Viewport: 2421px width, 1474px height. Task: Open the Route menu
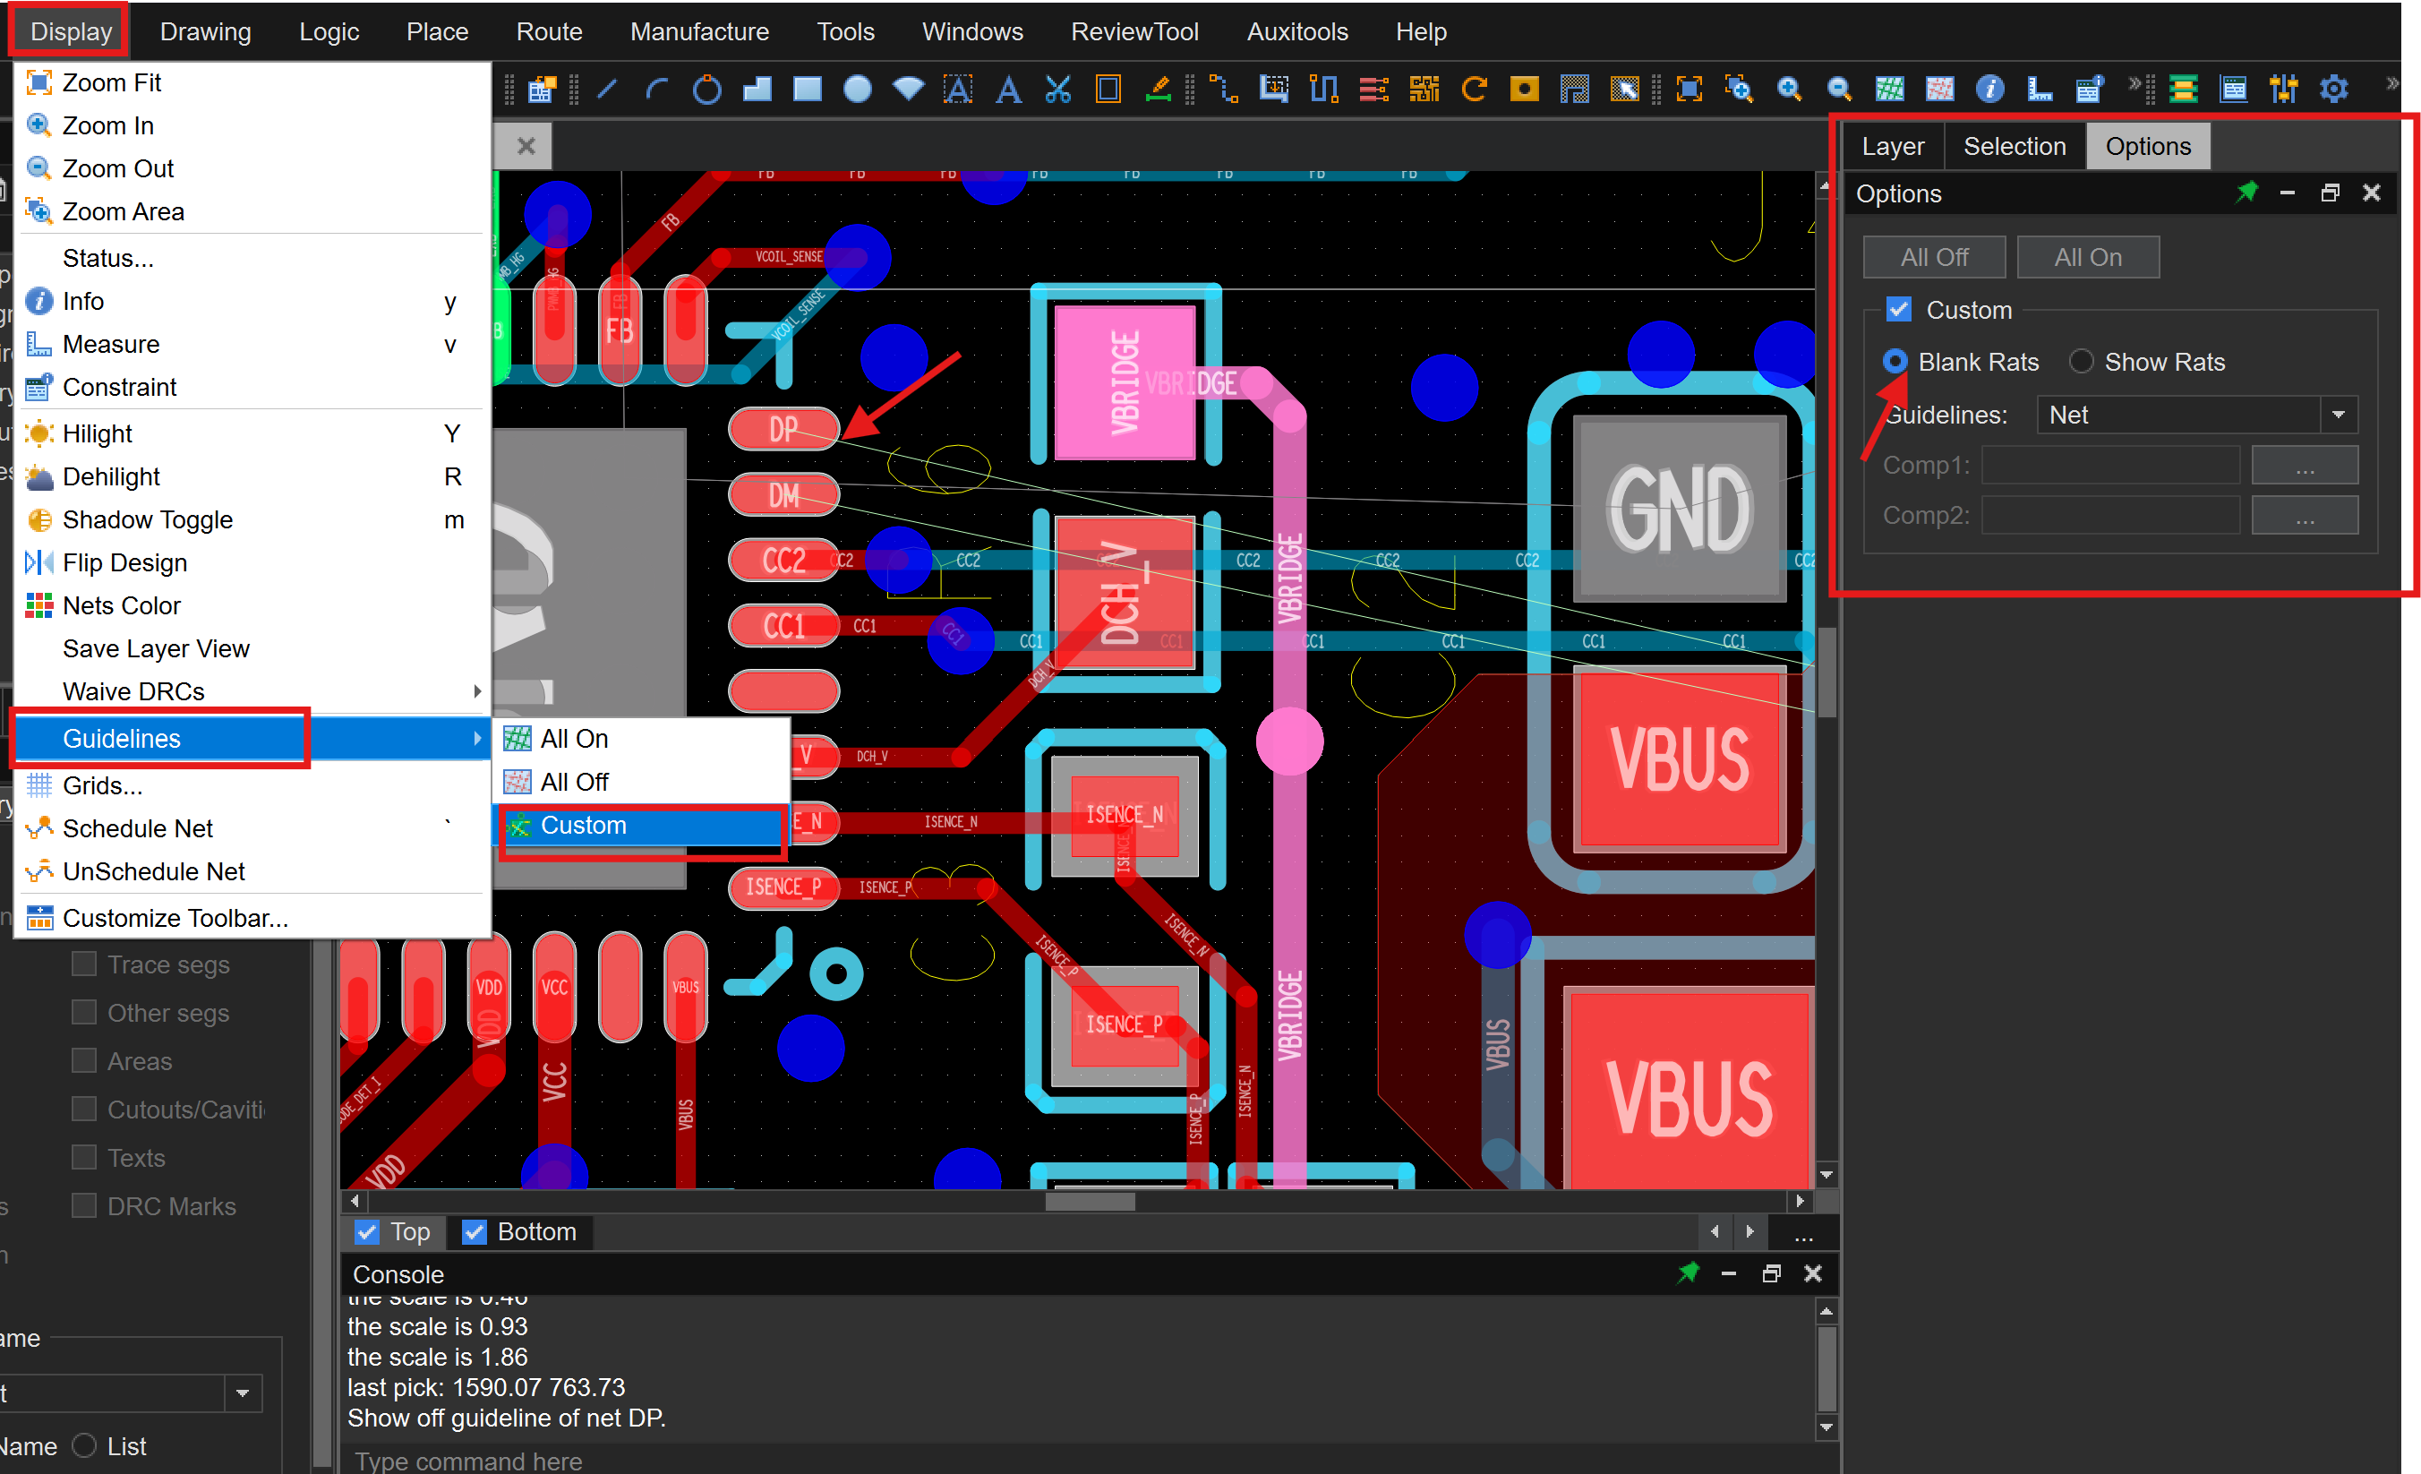click(x=549, y=31)
